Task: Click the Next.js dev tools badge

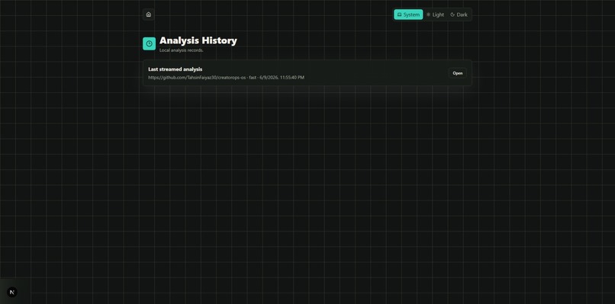Action: click(x=12, y=293)
